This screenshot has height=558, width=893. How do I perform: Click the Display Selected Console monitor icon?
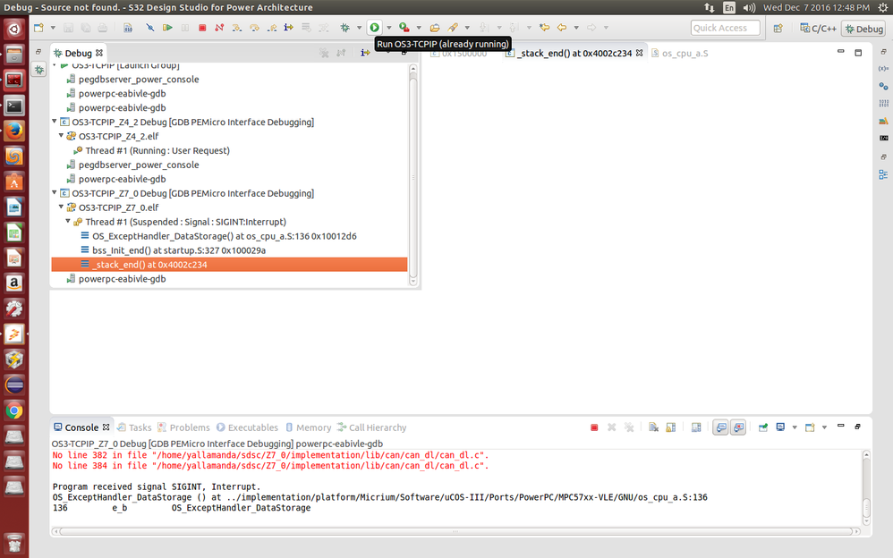(780, 427)
